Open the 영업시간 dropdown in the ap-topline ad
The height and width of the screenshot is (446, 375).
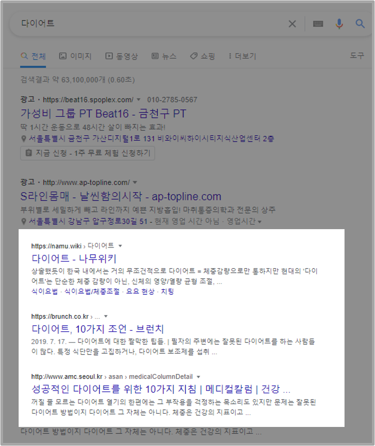pyautogui.click(x=260, y=222)
